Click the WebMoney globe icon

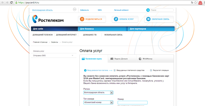pyautogui.click(x=140, y=59)
